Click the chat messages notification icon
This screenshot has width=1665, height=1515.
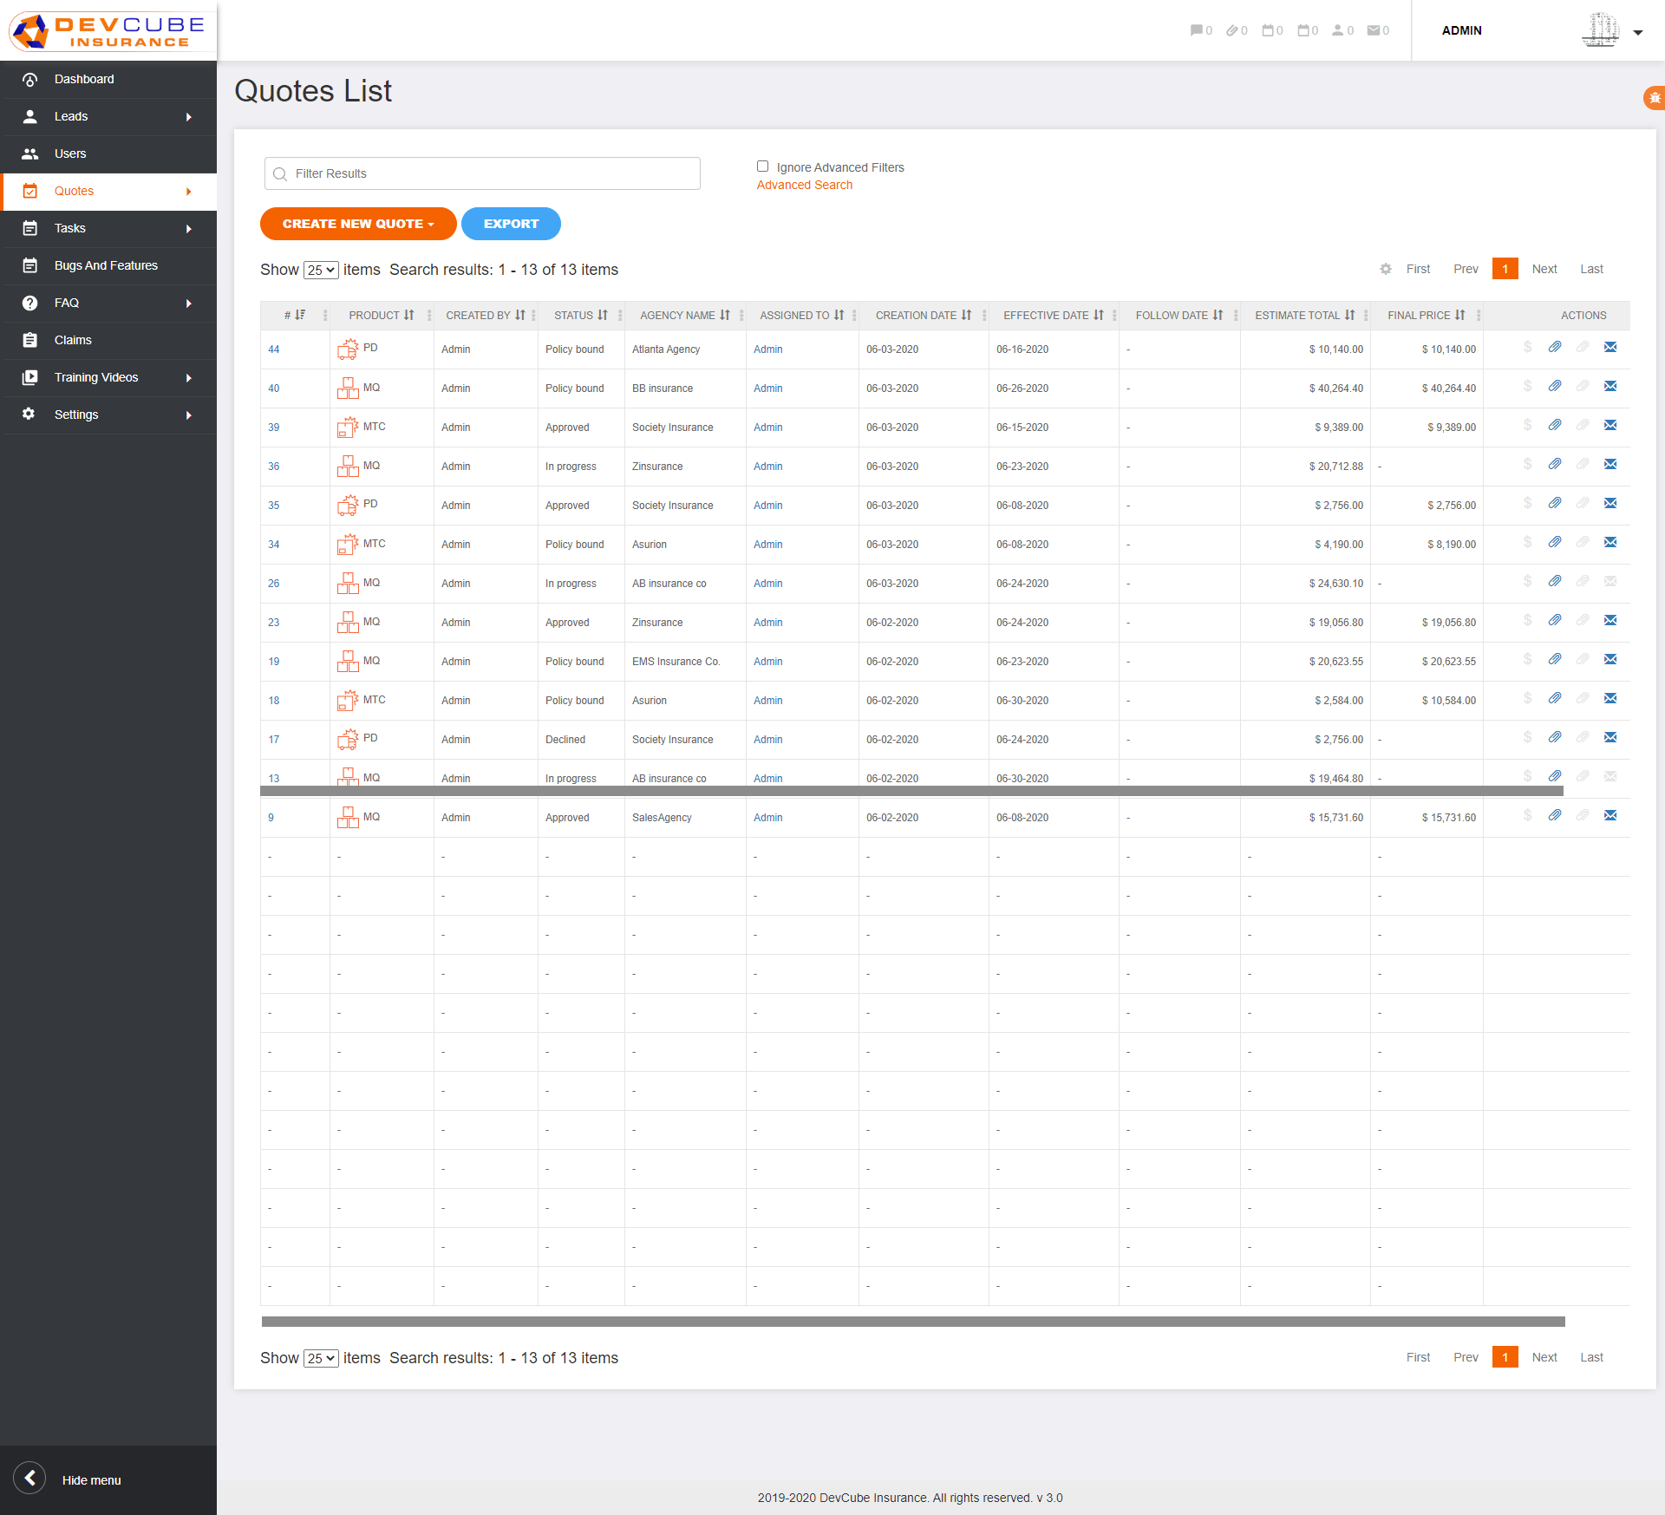pyautogui.click(x=1197, y=30)
